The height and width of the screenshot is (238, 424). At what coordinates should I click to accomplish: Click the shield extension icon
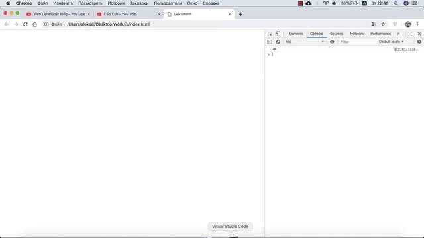(395, 24)
